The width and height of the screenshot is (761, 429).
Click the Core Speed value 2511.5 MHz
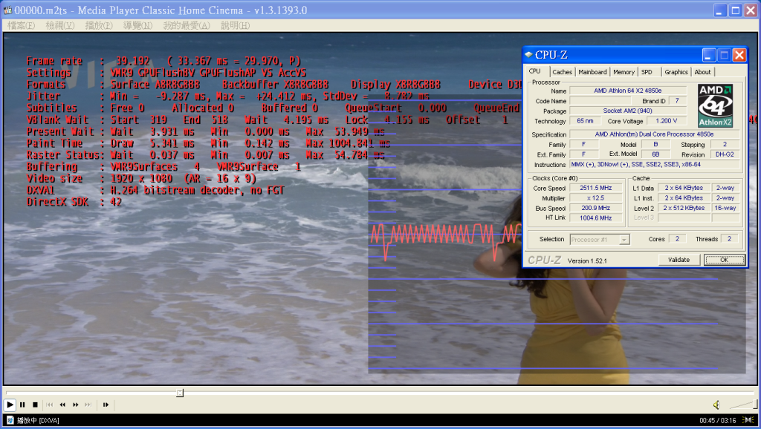click(595, 188)
